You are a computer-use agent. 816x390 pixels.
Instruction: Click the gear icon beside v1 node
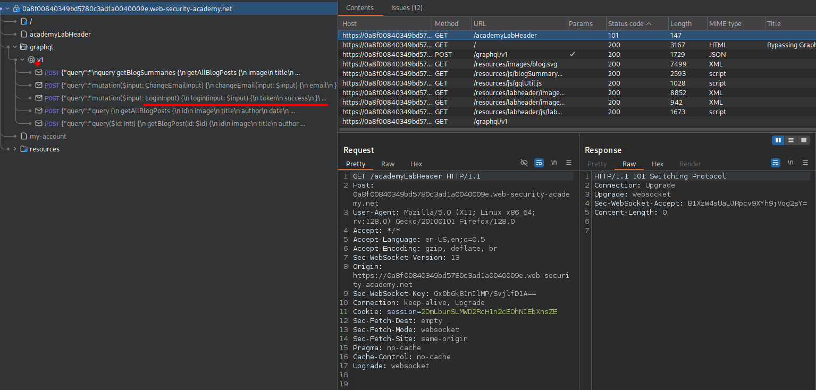coord(31,60)
